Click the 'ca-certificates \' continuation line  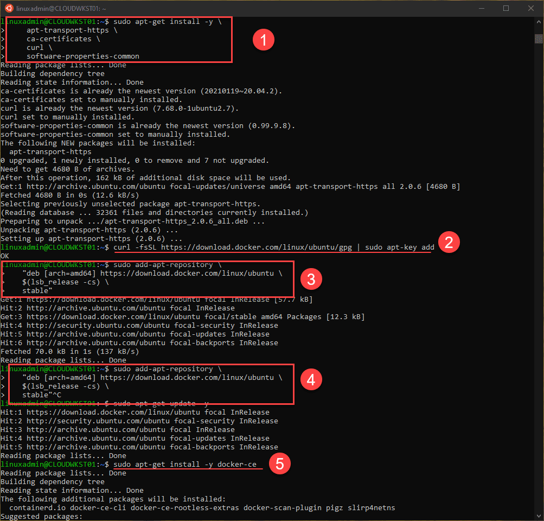click(x=63, y=39)
